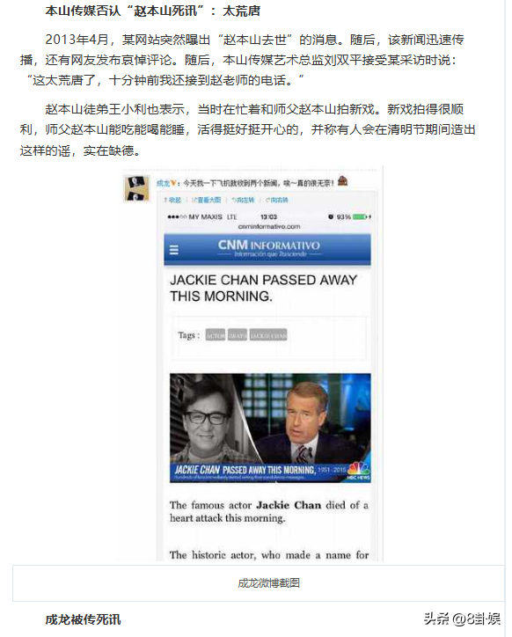Click the orange verified badge beside 成龙
The image size is (512, 637).
tap(173, 184)
